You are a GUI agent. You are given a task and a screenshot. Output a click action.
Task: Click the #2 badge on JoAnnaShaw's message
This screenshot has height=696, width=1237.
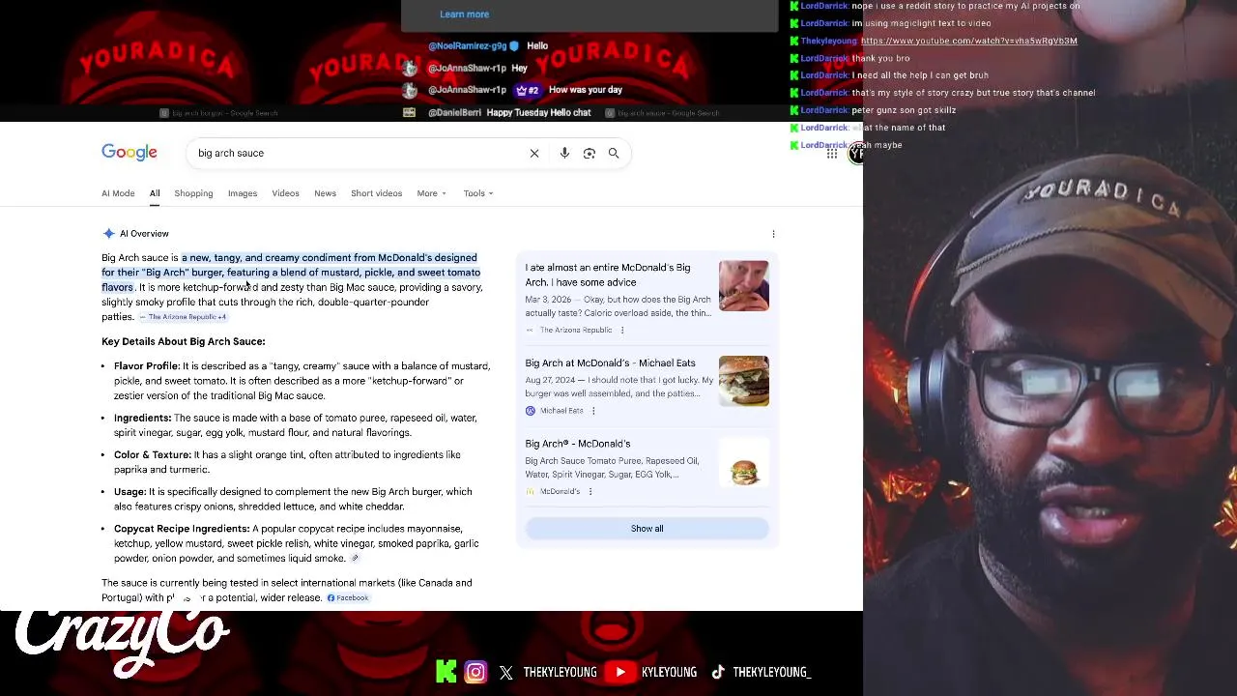(x=527, y=90)
